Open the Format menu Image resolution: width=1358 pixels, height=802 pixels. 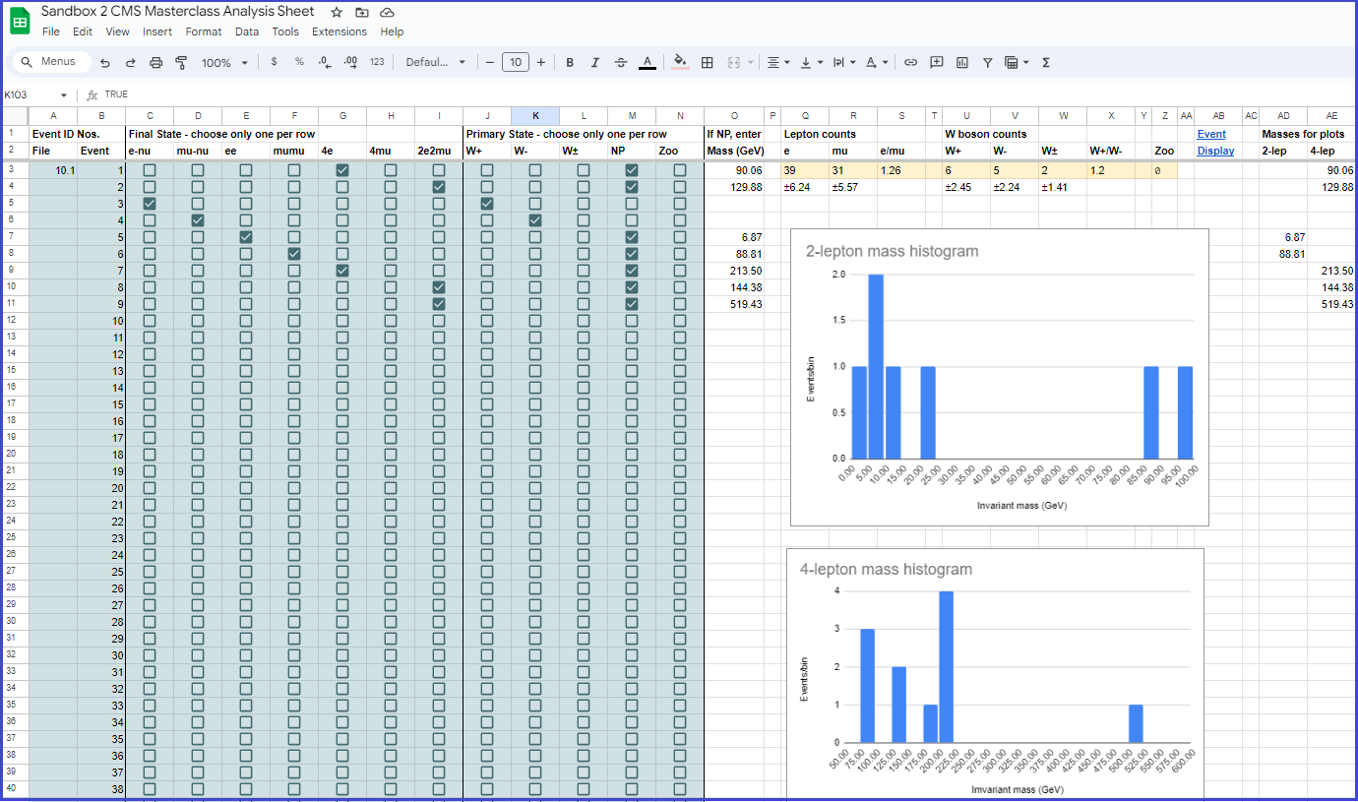pyautogui.click(x=203, y=31)
